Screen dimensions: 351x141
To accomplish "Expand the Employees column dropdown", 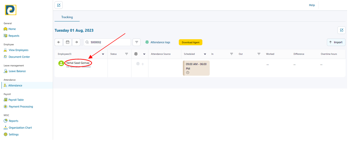I will [103, 54].
